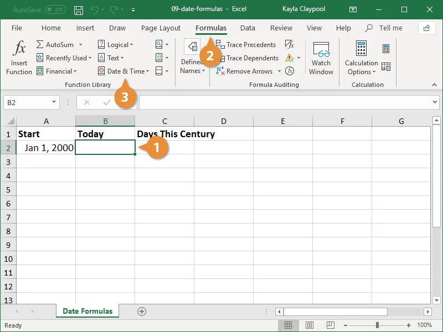Viewport: 443px width, 332px height.
Task: Click the formula bar cancel X
Action: click(87, 102)
